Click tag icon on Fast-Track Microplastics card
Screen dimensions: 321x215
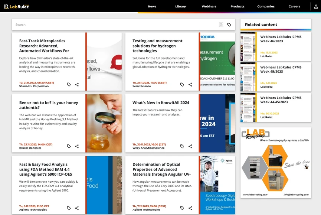[x=69, y=85]
